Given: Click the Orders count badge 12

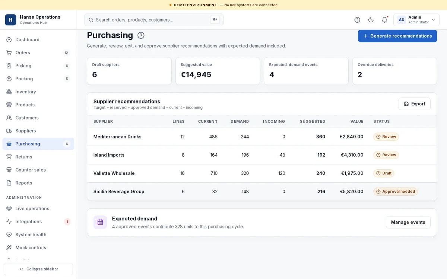Looking at the screenshot, I should tap(66, 52).
